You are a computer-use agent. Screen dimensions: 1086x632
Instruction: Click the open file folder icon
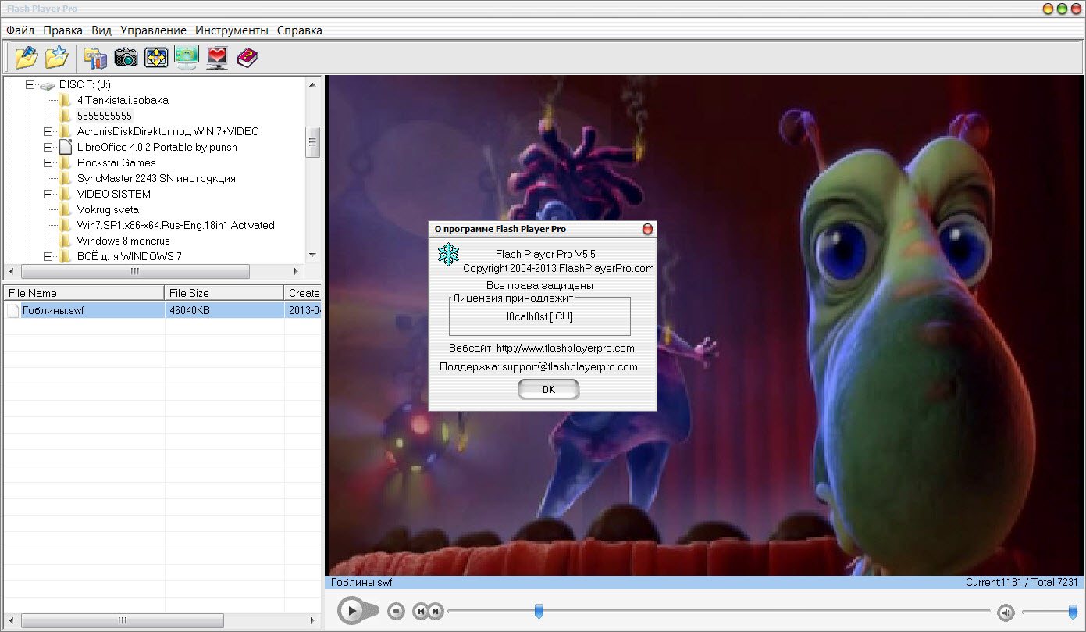coord(26,57)
